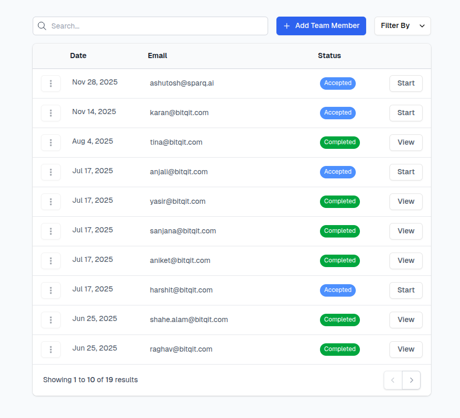Sort by the Date column header
460x418 pixels.
tap(78, 55)
